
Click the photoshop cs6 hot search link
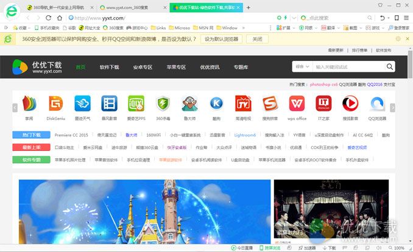click(323, 85)
